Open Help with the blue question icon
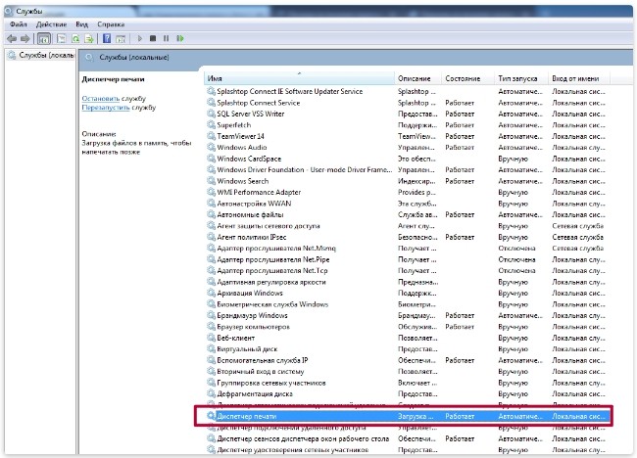 point(107,38)
